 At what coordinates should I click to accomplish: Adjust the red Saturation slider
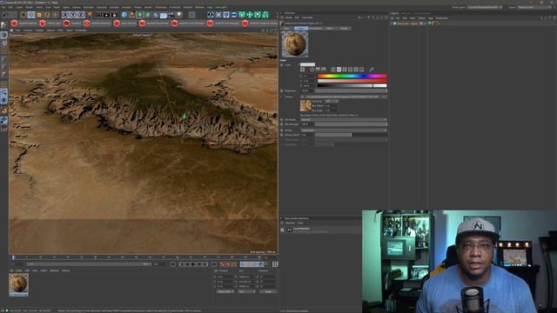coord(352,81)
